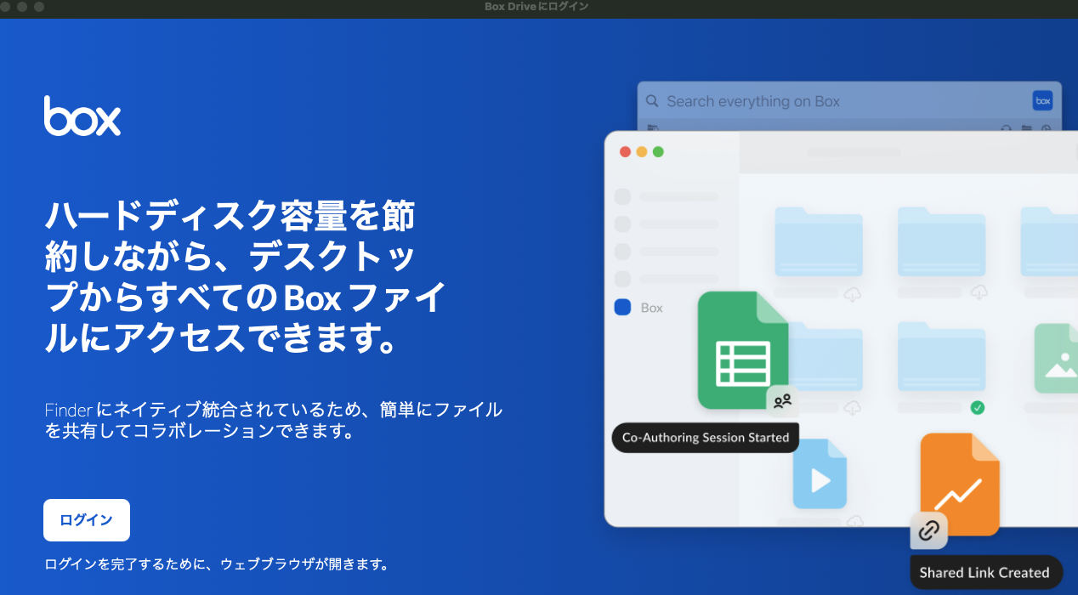
Task: Click the green checkmark badge in illustration
Action: [978, 408]
